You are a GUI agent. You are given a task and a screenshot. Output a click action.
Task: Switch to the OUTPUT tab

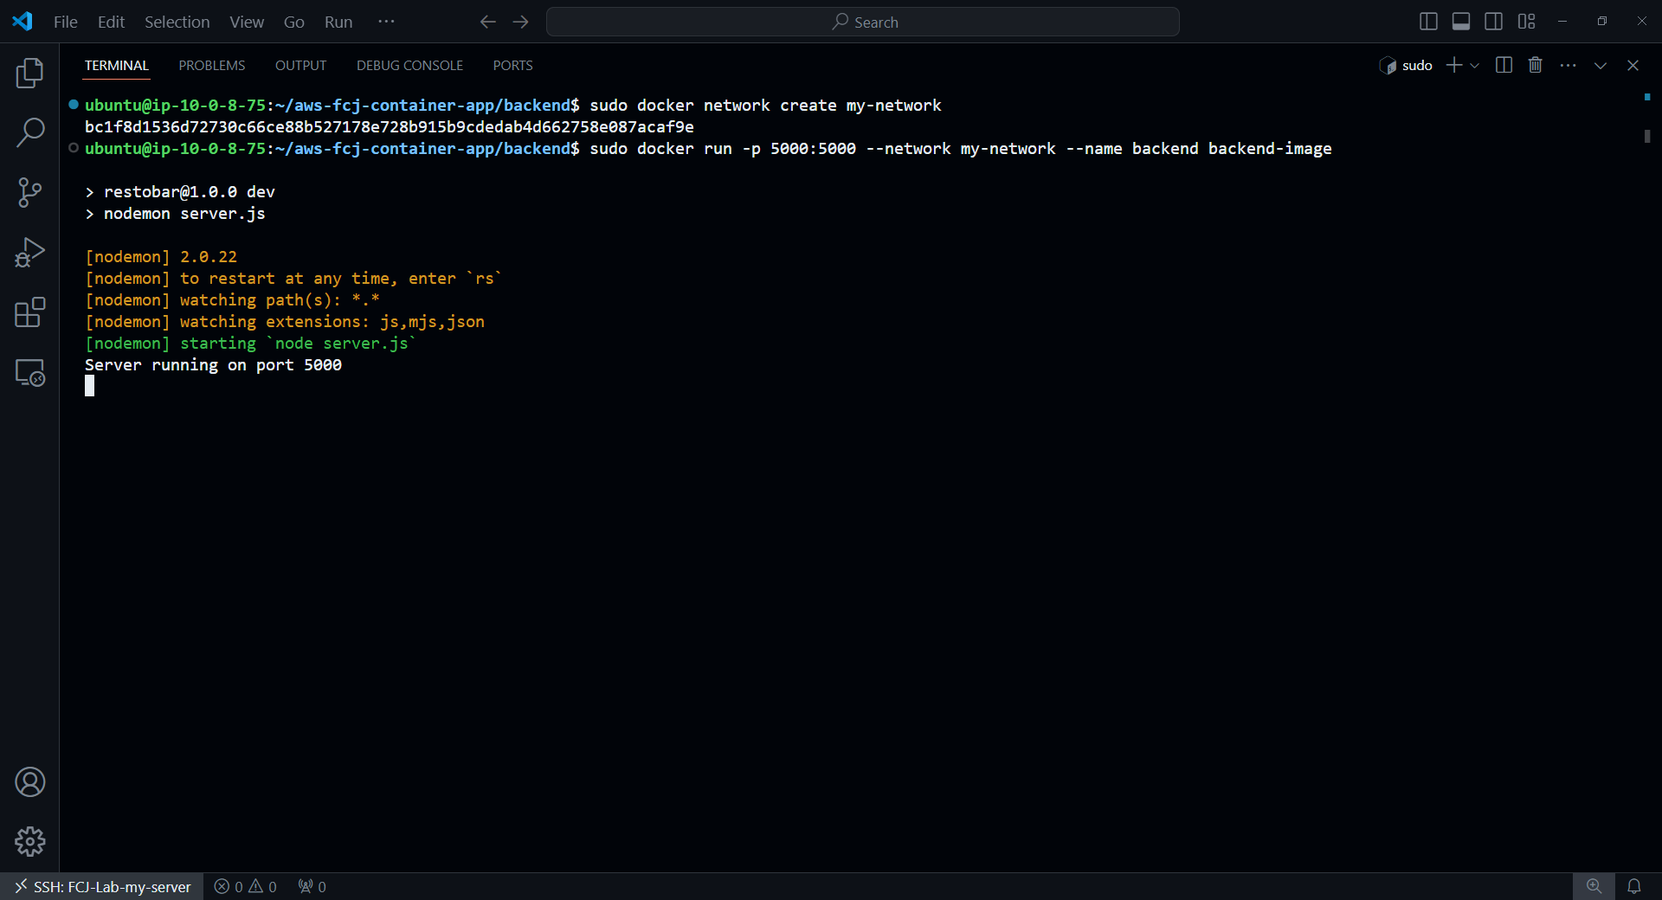(x=300, y=66)
